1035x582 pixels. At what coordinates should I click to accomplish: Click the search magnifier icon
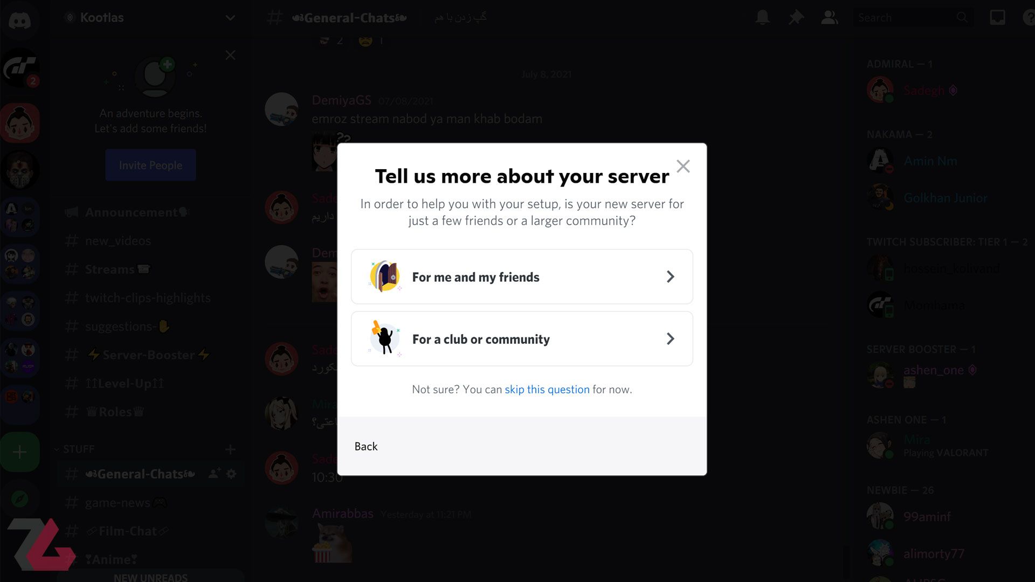[x=962, y=17]
